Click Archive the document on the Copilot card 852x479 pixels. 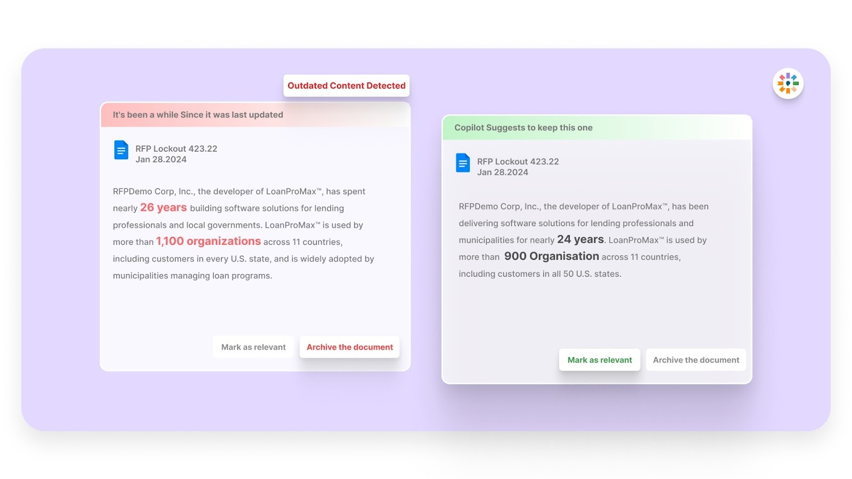[x=695, y=360]
